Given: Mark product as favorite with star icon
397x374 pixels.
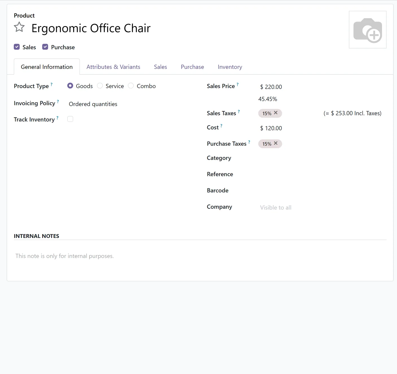Looking at the screenshot, I should tap(19, 27).
